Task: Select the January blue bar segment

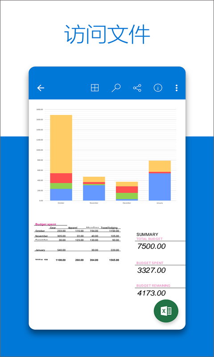Action: [160, 187]
